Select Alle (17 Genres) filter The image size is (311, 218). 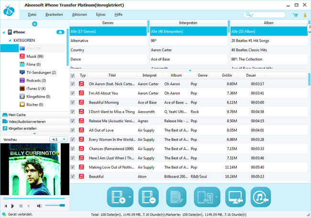[x=108, y=31]
